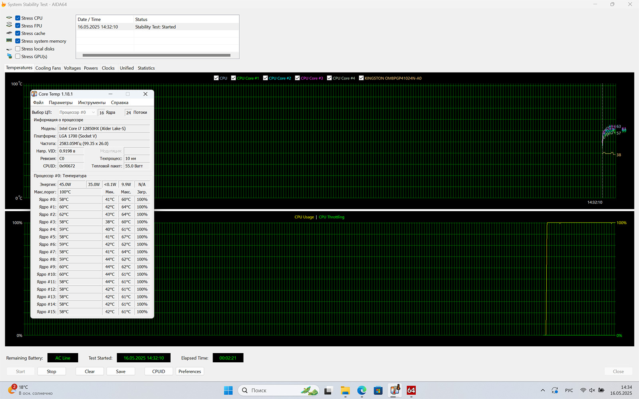
Task: Click the sync tray icon
Action: click(555, 390)
